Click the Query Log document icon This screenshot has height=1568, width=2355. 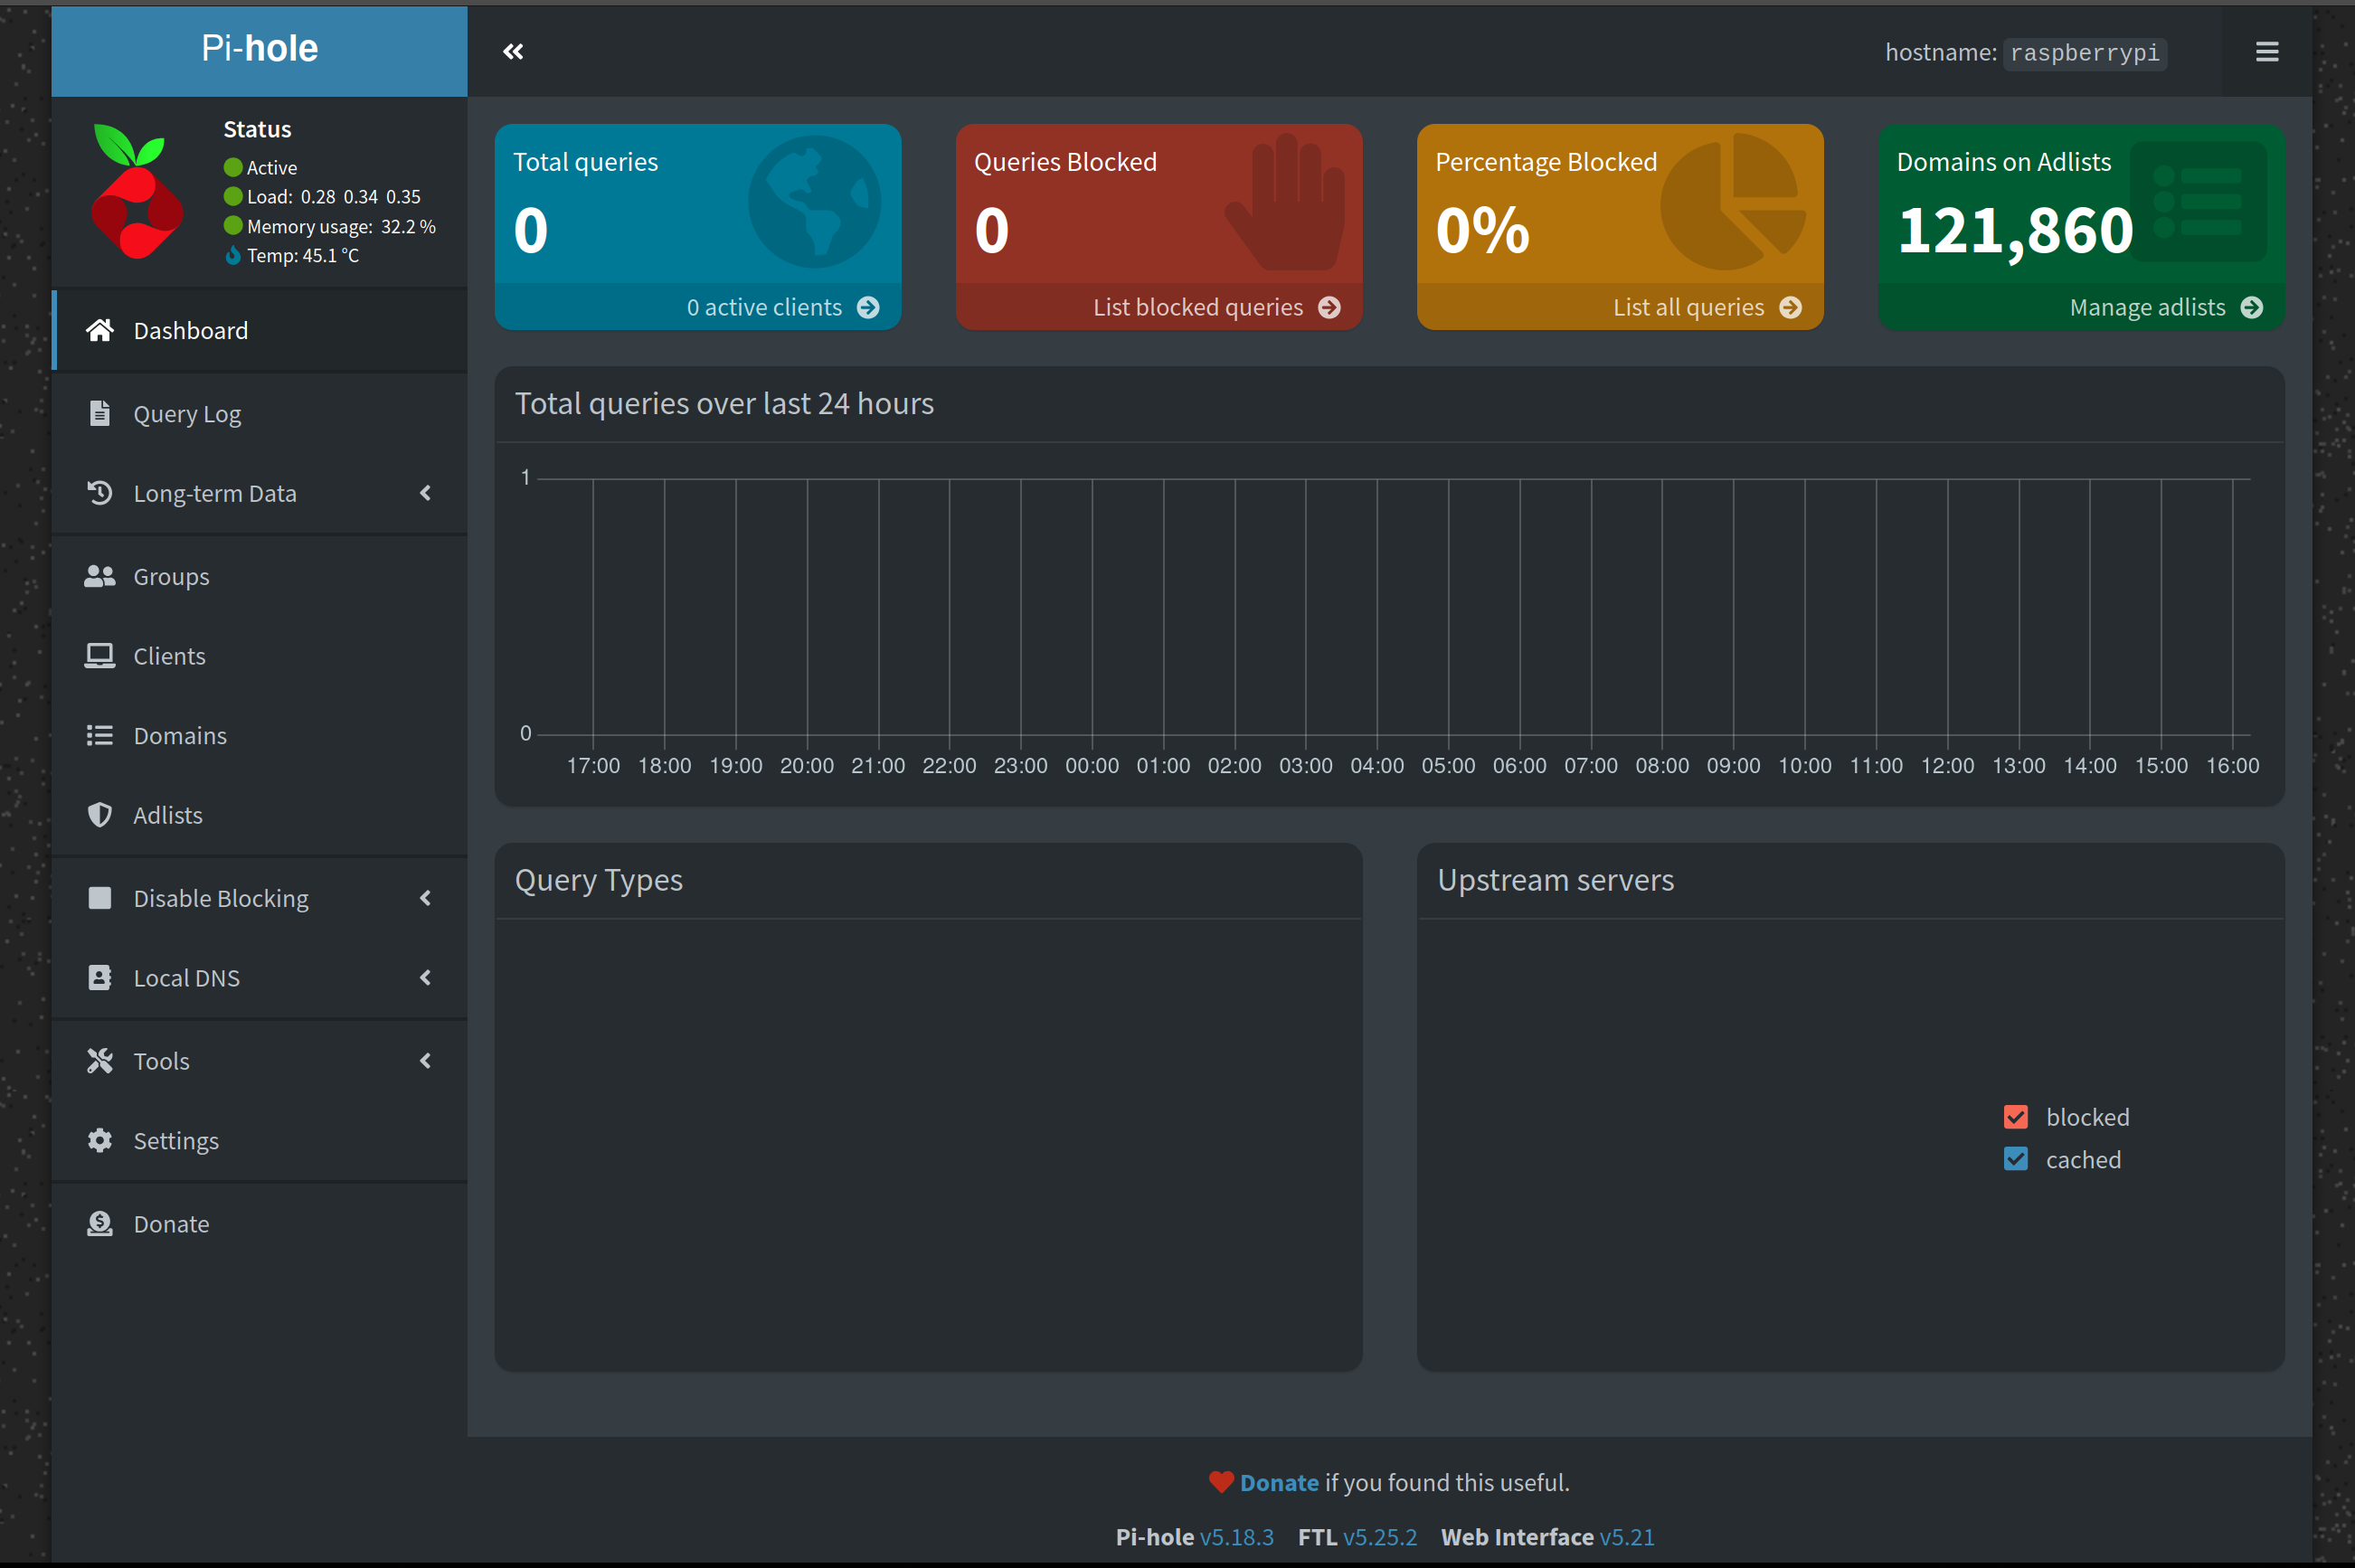click(x=99, y=413)
